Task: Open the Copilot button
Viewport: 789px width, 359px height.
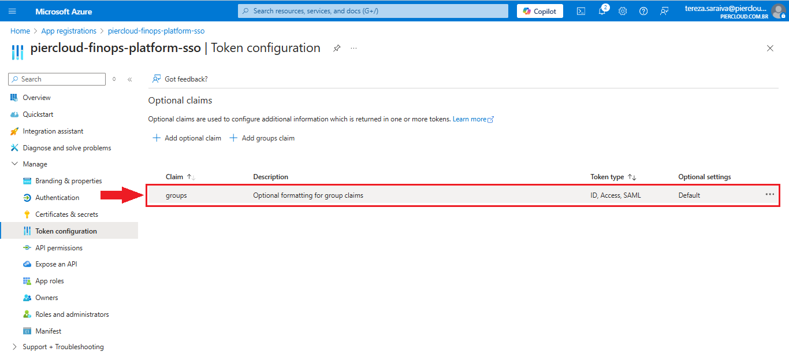Action: click(x=539, y=11)
